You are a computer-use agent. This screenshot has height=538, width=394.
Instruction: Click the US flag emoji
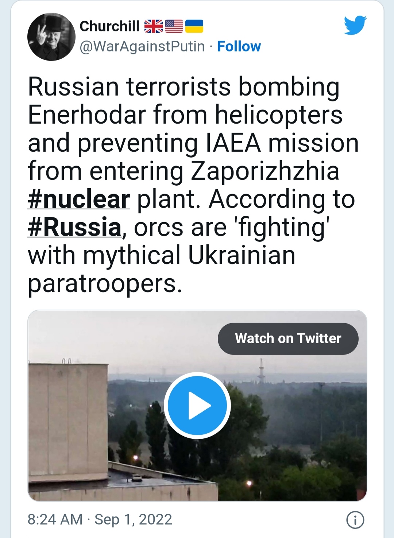(174, 26)
